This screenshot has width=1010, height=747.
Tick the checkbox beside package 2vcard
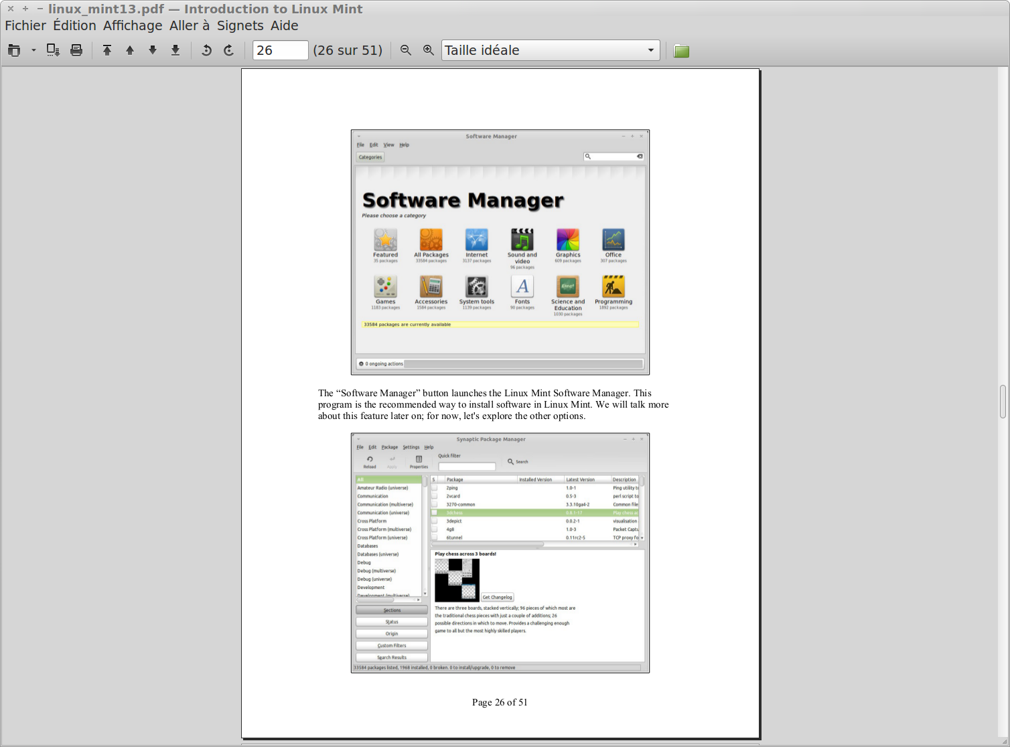(434, 496)
